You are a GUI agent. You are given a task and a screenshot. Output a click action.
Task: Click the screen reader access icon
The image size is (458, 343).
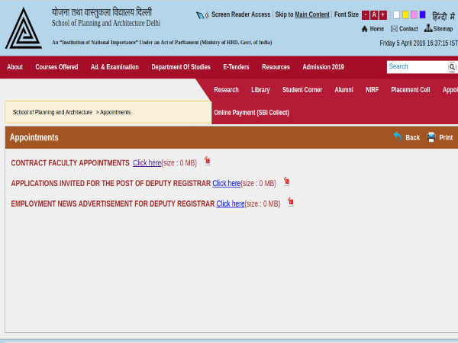point(202,15)
